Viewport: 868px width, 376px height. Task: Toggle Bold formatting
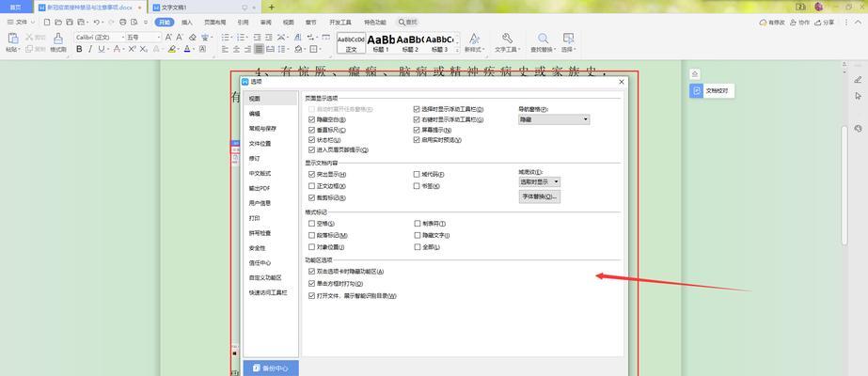[x=79, y=49]
